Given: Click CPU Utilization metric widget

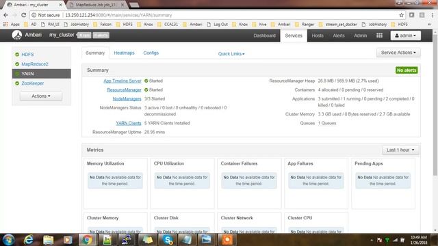Looking at the screenshot, I should point(183,184).
